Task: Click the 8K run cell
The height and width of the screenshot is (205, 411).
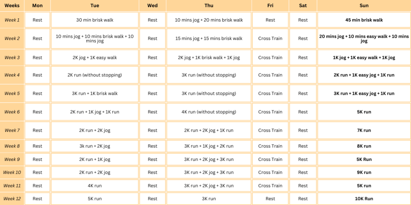Action: tap(364, 146)
